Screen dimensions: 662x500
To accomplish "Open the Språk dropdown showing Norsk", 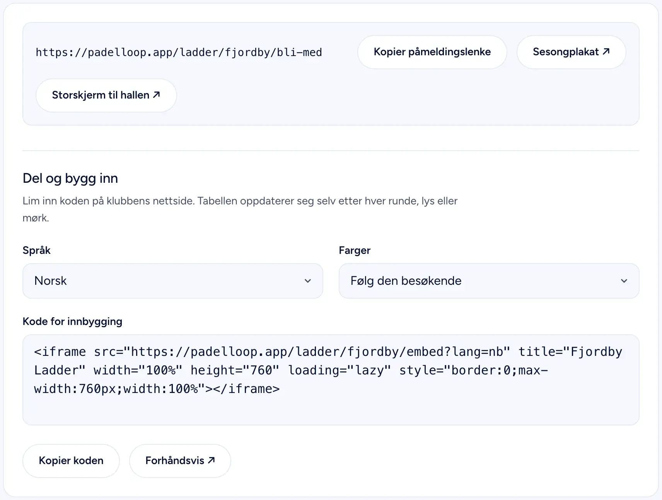I will tap(173, 281).
